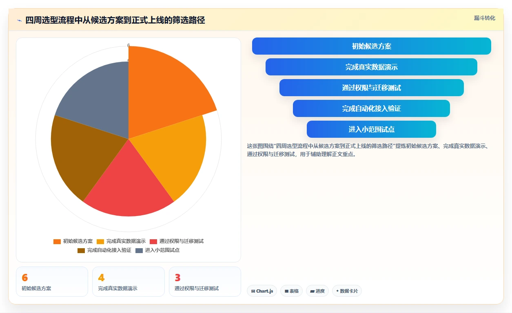Open the stat card showing 4 完成真实数据演示
Viewport: 512px width, 313px height.
tap(129, 282)
